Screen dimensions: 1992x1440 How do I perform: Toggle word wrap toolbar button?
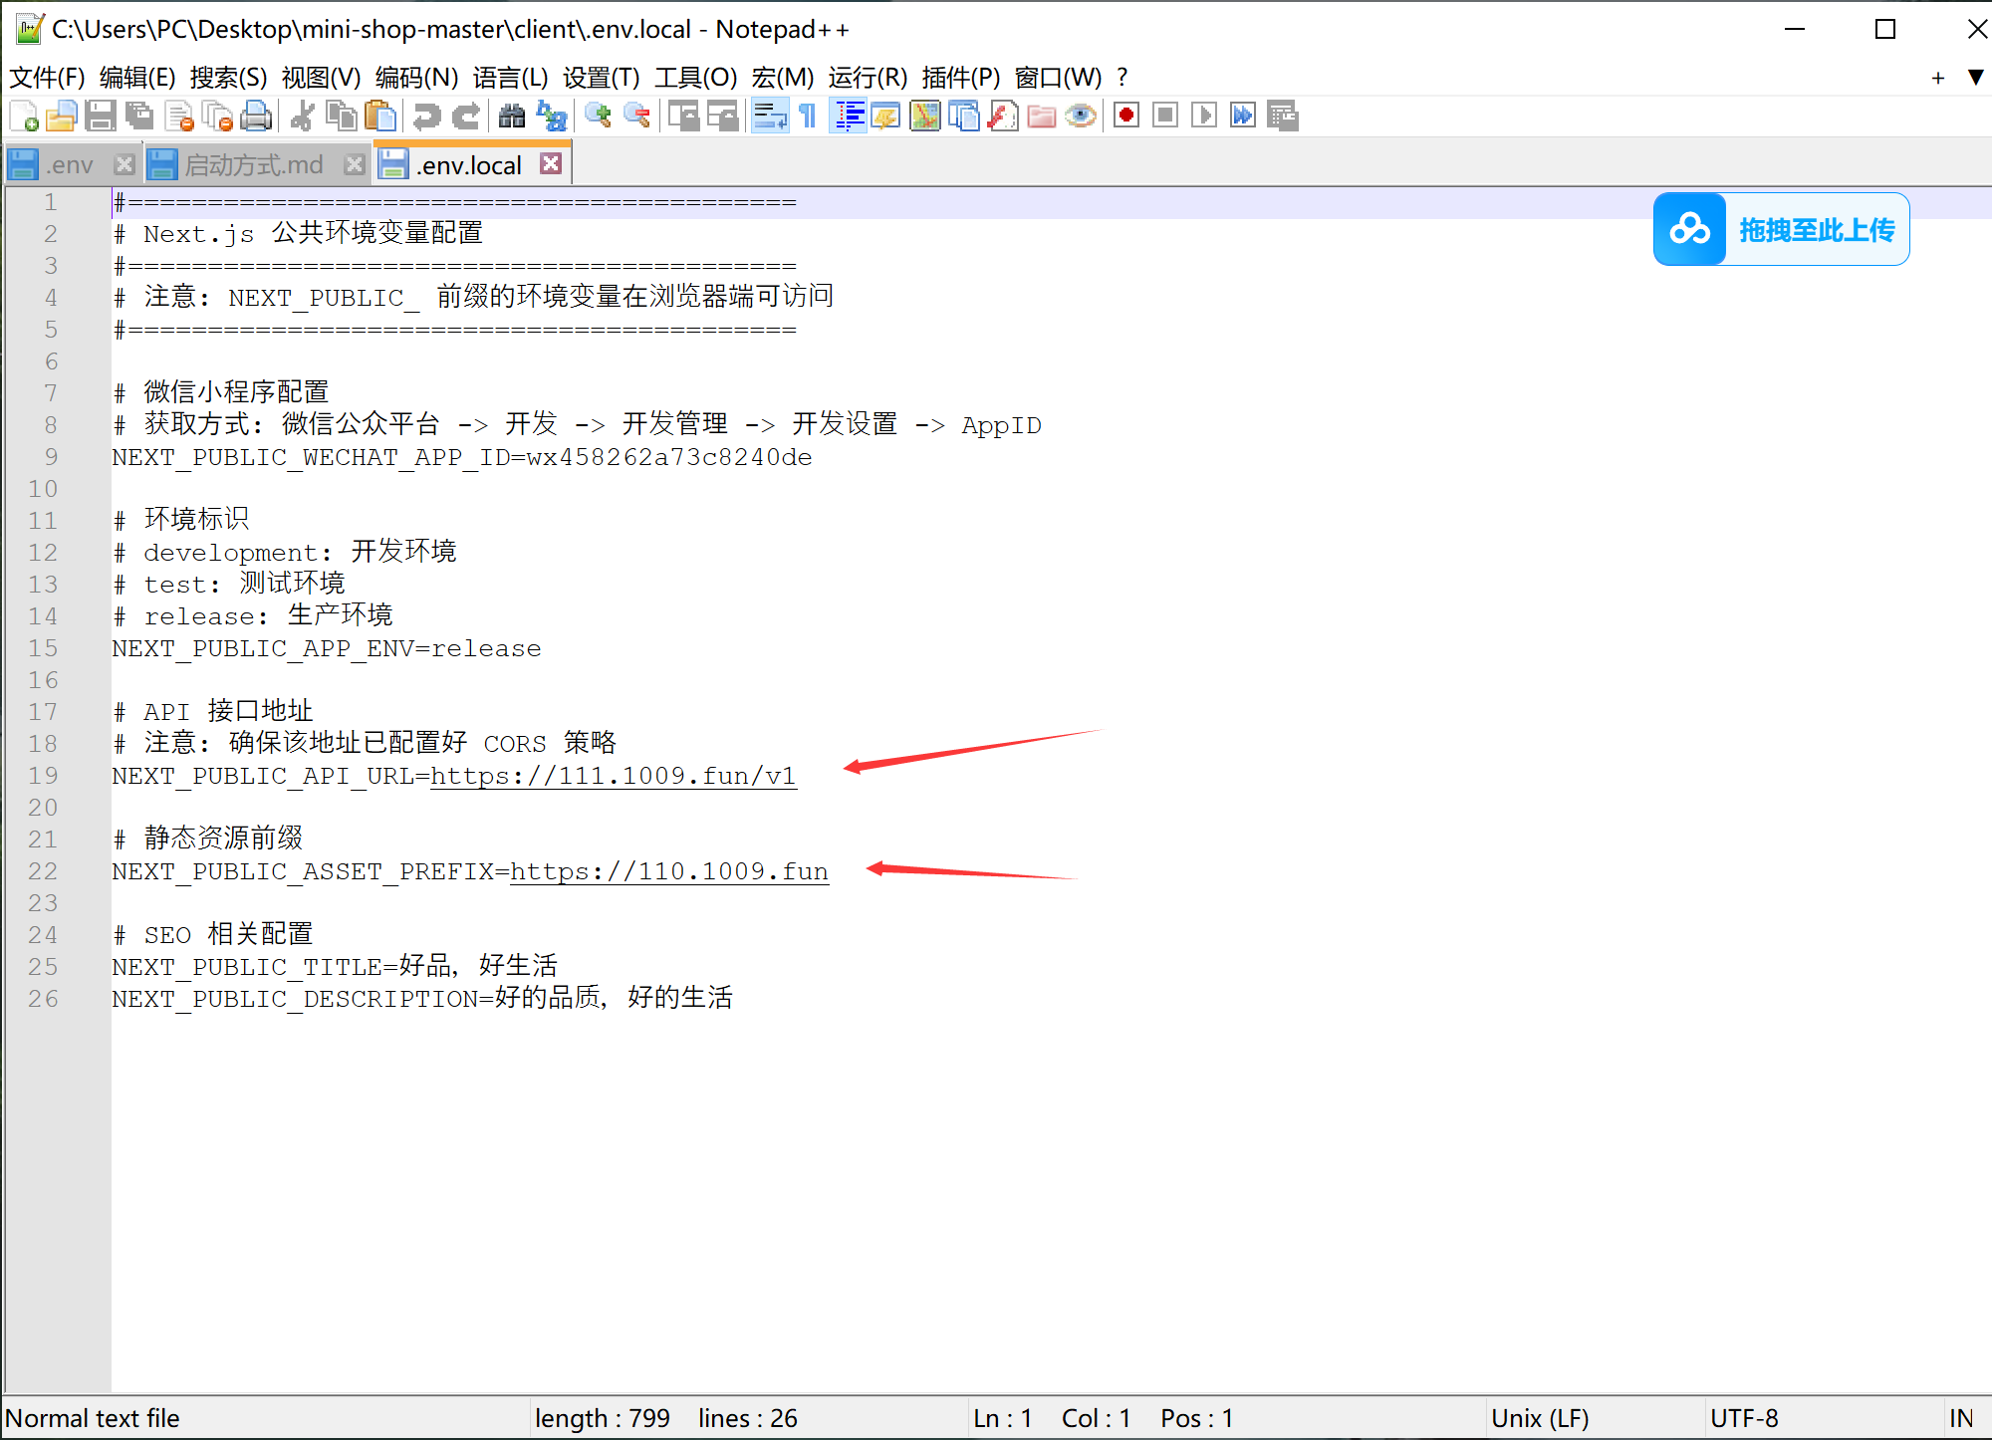[770, 117]
